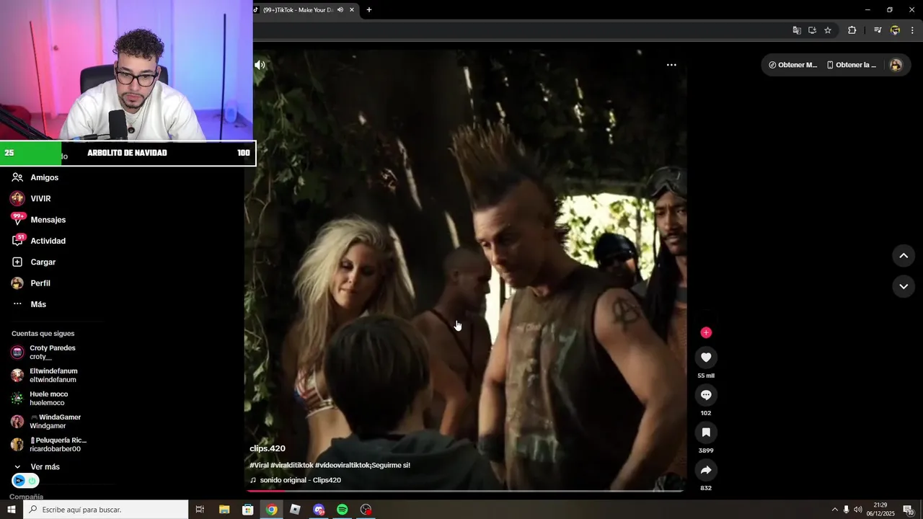Go to the previous video with up arrow
Image resolution: width=923 pixels, height=519 pixels.
tap(904, 256)
